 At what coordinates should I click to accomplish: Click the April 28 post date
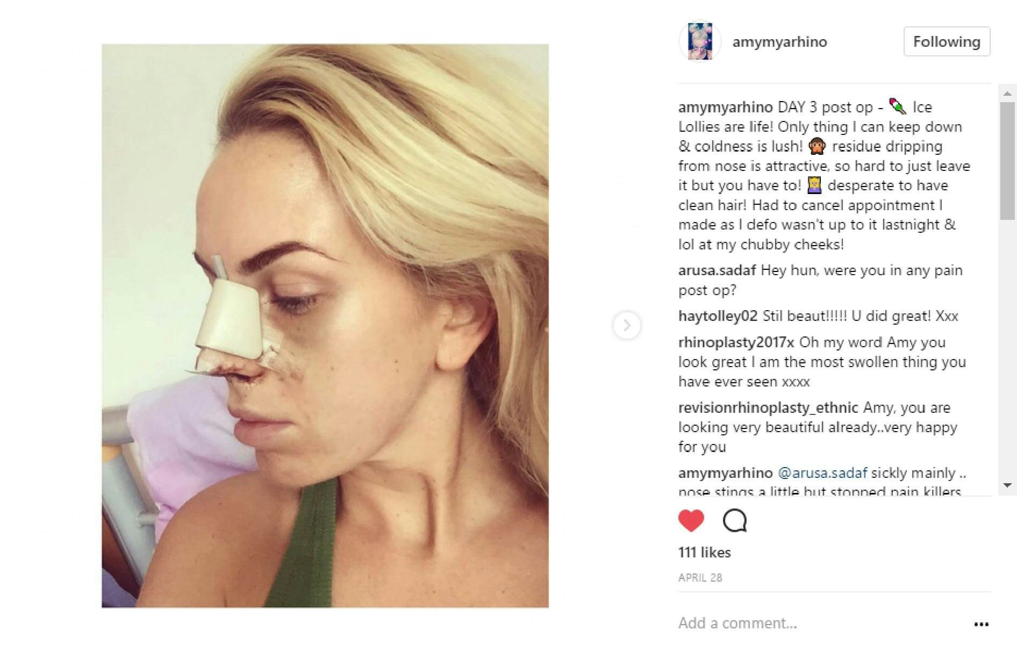tap(700, 578)
